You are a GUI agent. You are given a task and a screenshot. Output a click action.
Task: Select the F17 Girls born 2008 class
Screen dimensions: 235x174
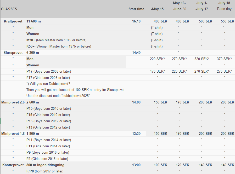click(x=48, y=78)
